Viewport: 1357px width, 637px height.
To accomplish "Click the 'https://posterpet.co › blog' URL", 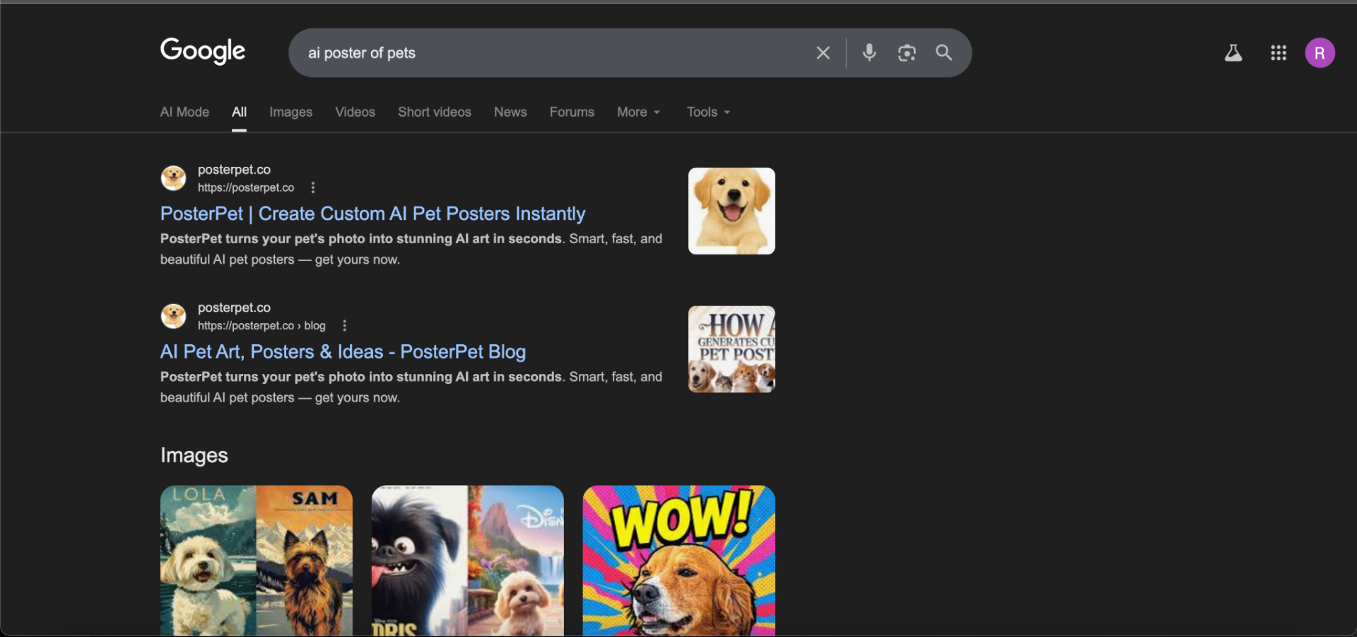I will click(x=262, y=326).
